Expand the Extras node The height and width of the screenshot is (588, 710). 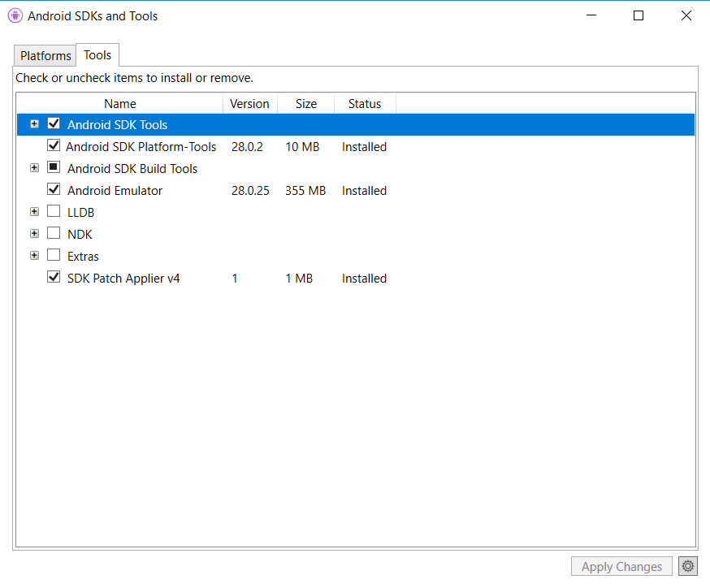click(34, 255)
